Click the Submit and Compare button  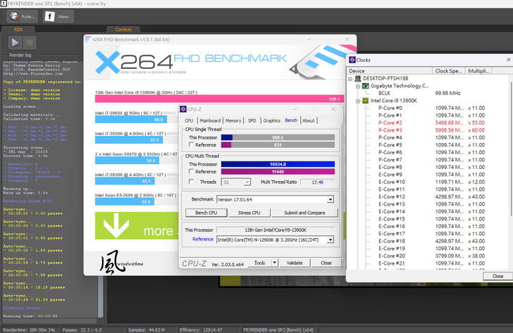304,213
